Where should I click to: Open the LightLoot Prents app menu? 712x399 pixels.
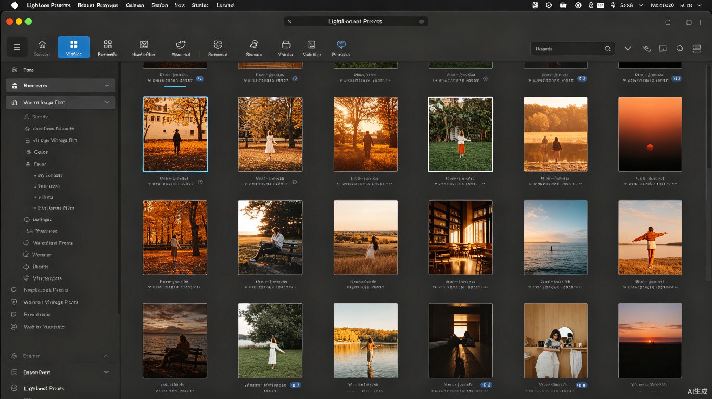coord(48,5)
